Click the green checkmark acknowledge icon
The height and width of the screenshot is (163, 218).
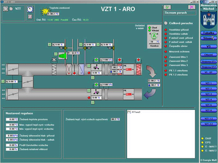(x=167, y=7)
